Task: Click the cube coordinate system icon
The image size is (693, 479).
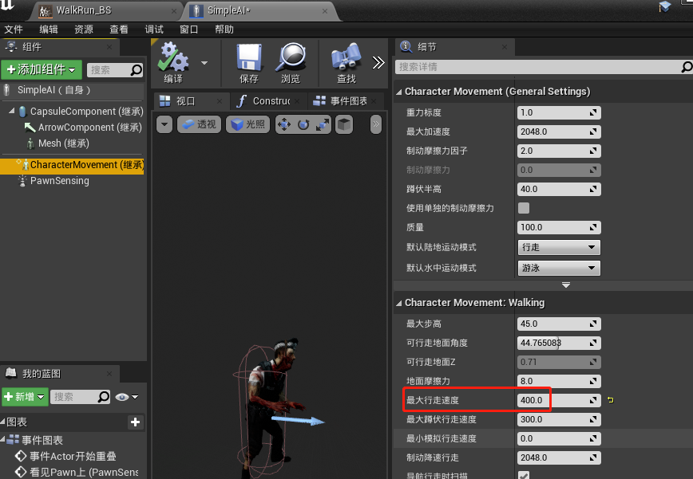Action: 344,125
